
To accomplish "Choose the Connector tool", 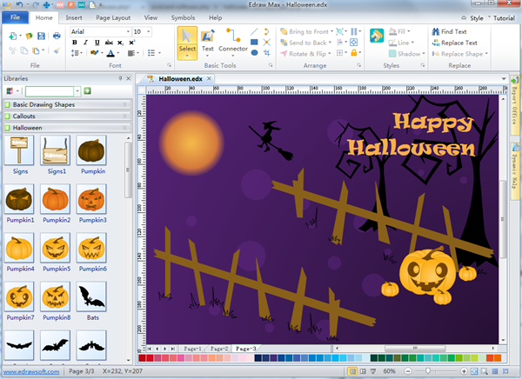I will (x=232, y=41).
